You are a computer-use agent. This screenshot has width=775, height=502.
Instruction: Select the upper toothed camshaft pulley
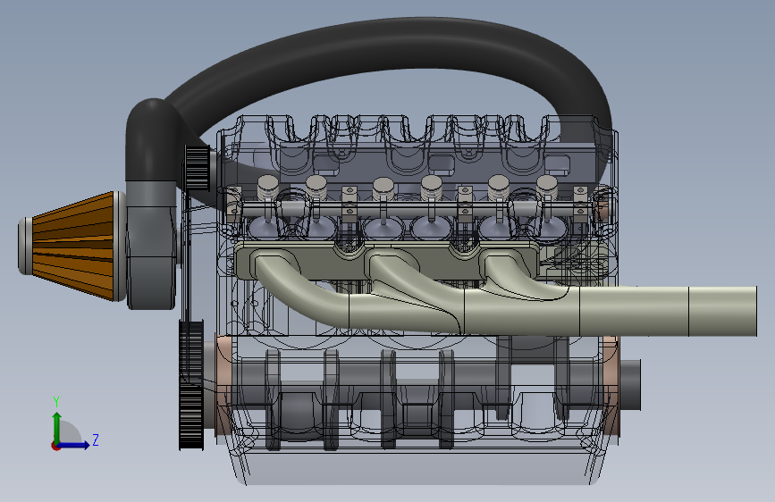pos(198,168)
